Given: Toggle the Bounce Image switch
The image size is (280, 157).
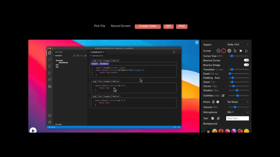Looking at the screenshot, I should 246,65.
